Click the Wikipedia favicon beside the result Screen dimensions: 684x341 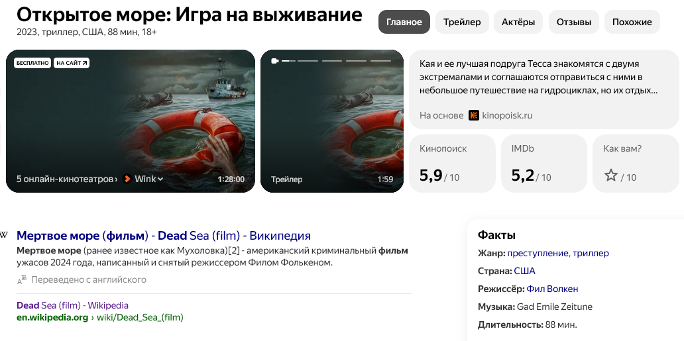point(3,236)
